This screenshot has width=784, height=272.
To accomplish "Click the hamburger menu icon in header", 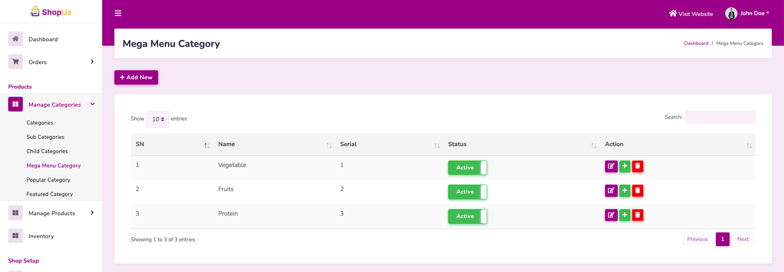I will [118, 13].
